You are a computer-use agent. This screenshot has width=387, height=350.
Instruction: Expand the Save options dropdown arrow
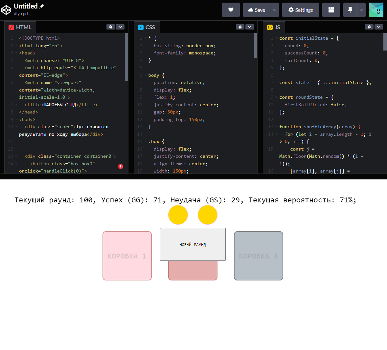click(x=275, y=10)
